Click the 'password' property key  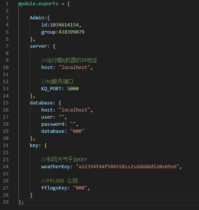click(x=53, y=124)
